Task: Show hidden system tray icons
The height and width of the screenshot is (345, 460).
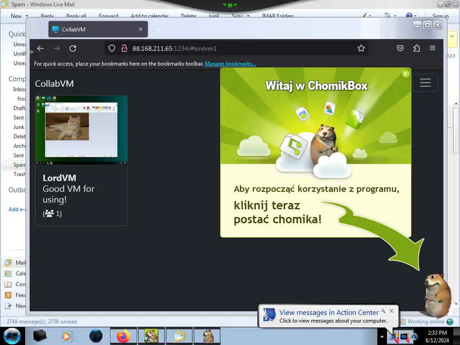Action: coord(382,336)
